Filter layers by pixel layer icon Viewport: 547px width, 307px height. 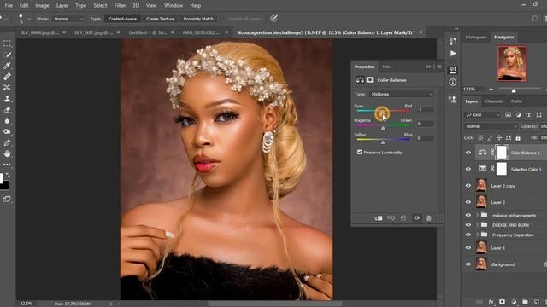[508, 114]
